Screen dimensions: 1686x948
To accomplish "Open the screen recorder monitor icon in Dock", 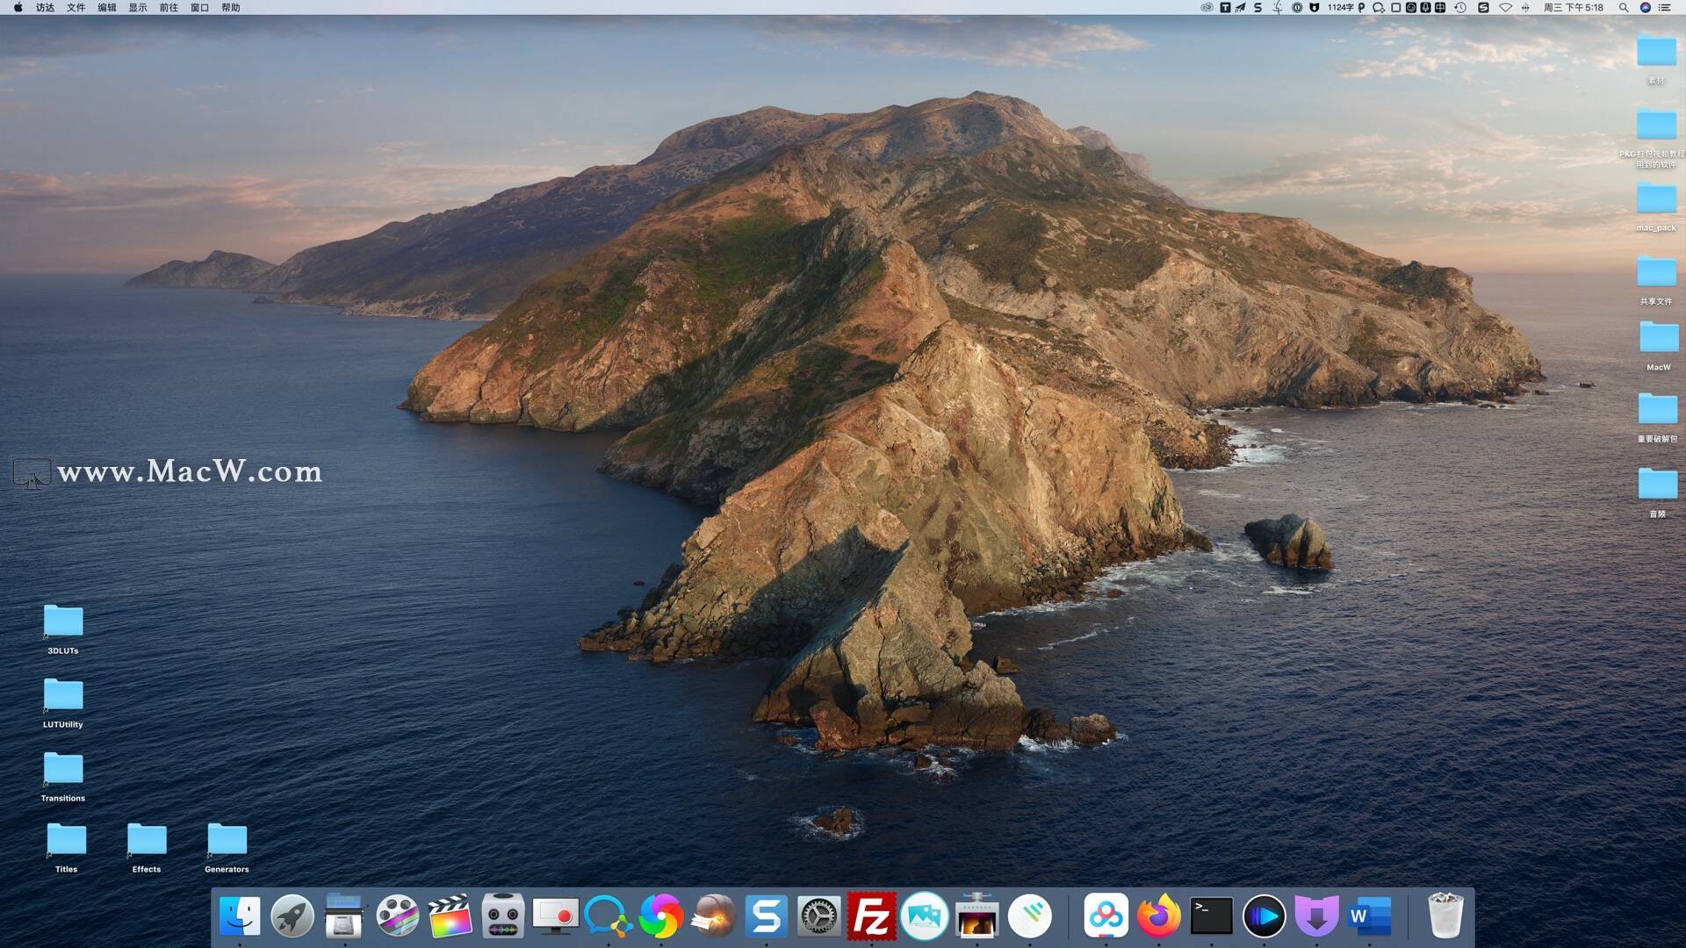I will (x=555, y=917).
